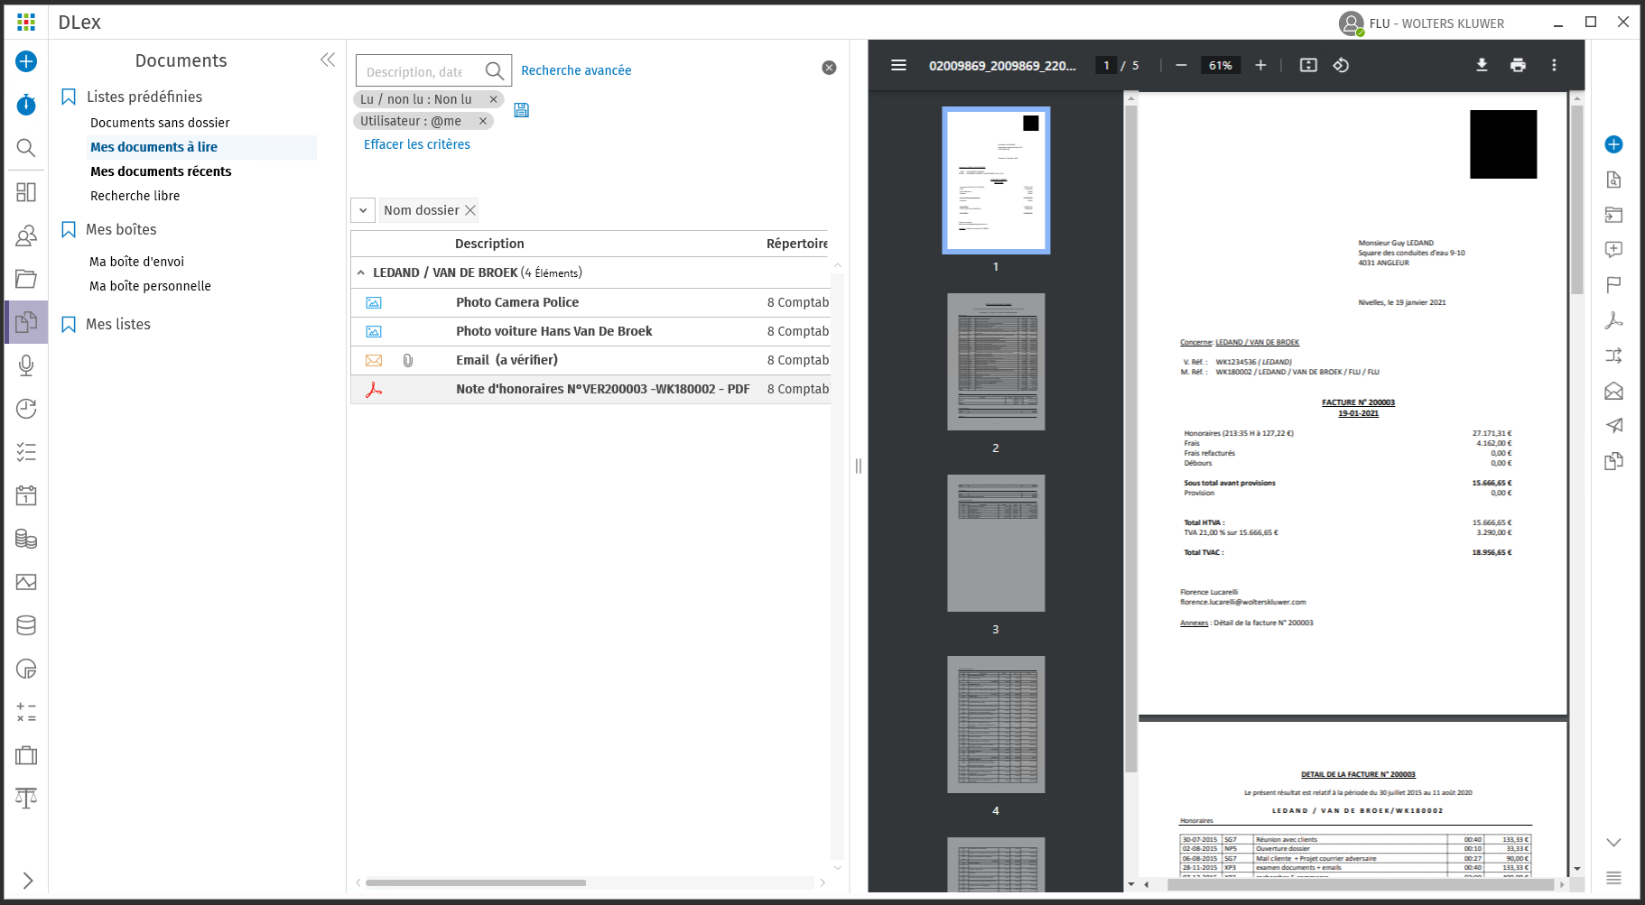This screenshot has width=1645, height=905.
Task: Click the scales of justice sidebar icon
Action: tap(26, 799)
